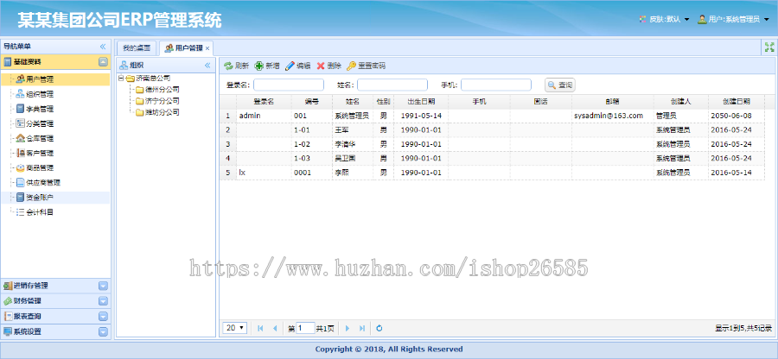Close the 用户管理 tab
Screen dimensions: 778x359
point(207,48)
